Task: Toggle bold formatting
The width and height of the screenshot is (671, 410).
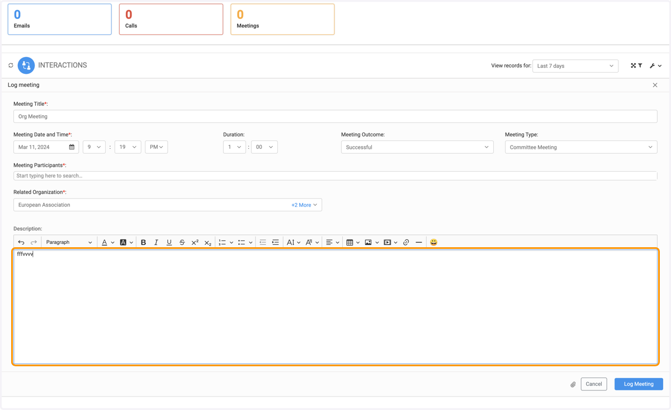Action: 143,242
